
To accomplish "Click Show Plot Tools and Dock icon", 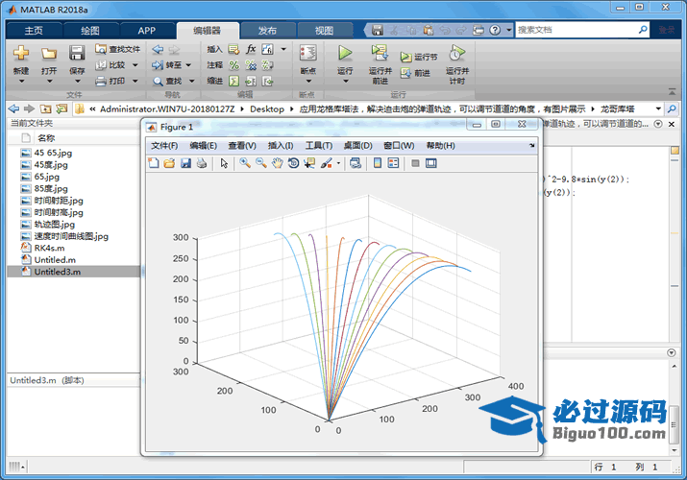I will 431,163.
